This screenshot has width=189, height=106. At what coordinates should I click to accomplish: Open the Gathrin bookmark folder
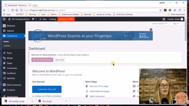(52, 14)
